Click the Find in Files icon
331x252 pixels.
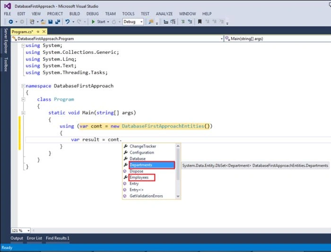[151, 22]
